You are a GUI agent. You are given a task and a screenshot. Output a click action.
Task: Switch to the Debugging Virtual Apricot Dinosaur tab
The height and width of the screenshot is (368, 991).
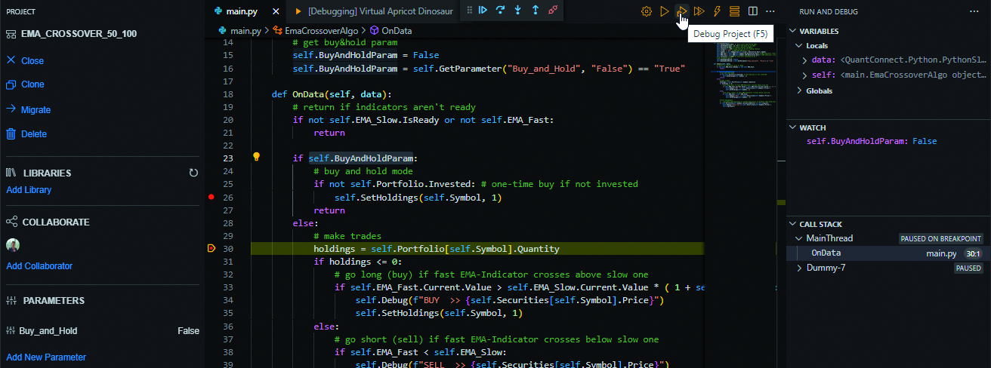pos(375,11)
